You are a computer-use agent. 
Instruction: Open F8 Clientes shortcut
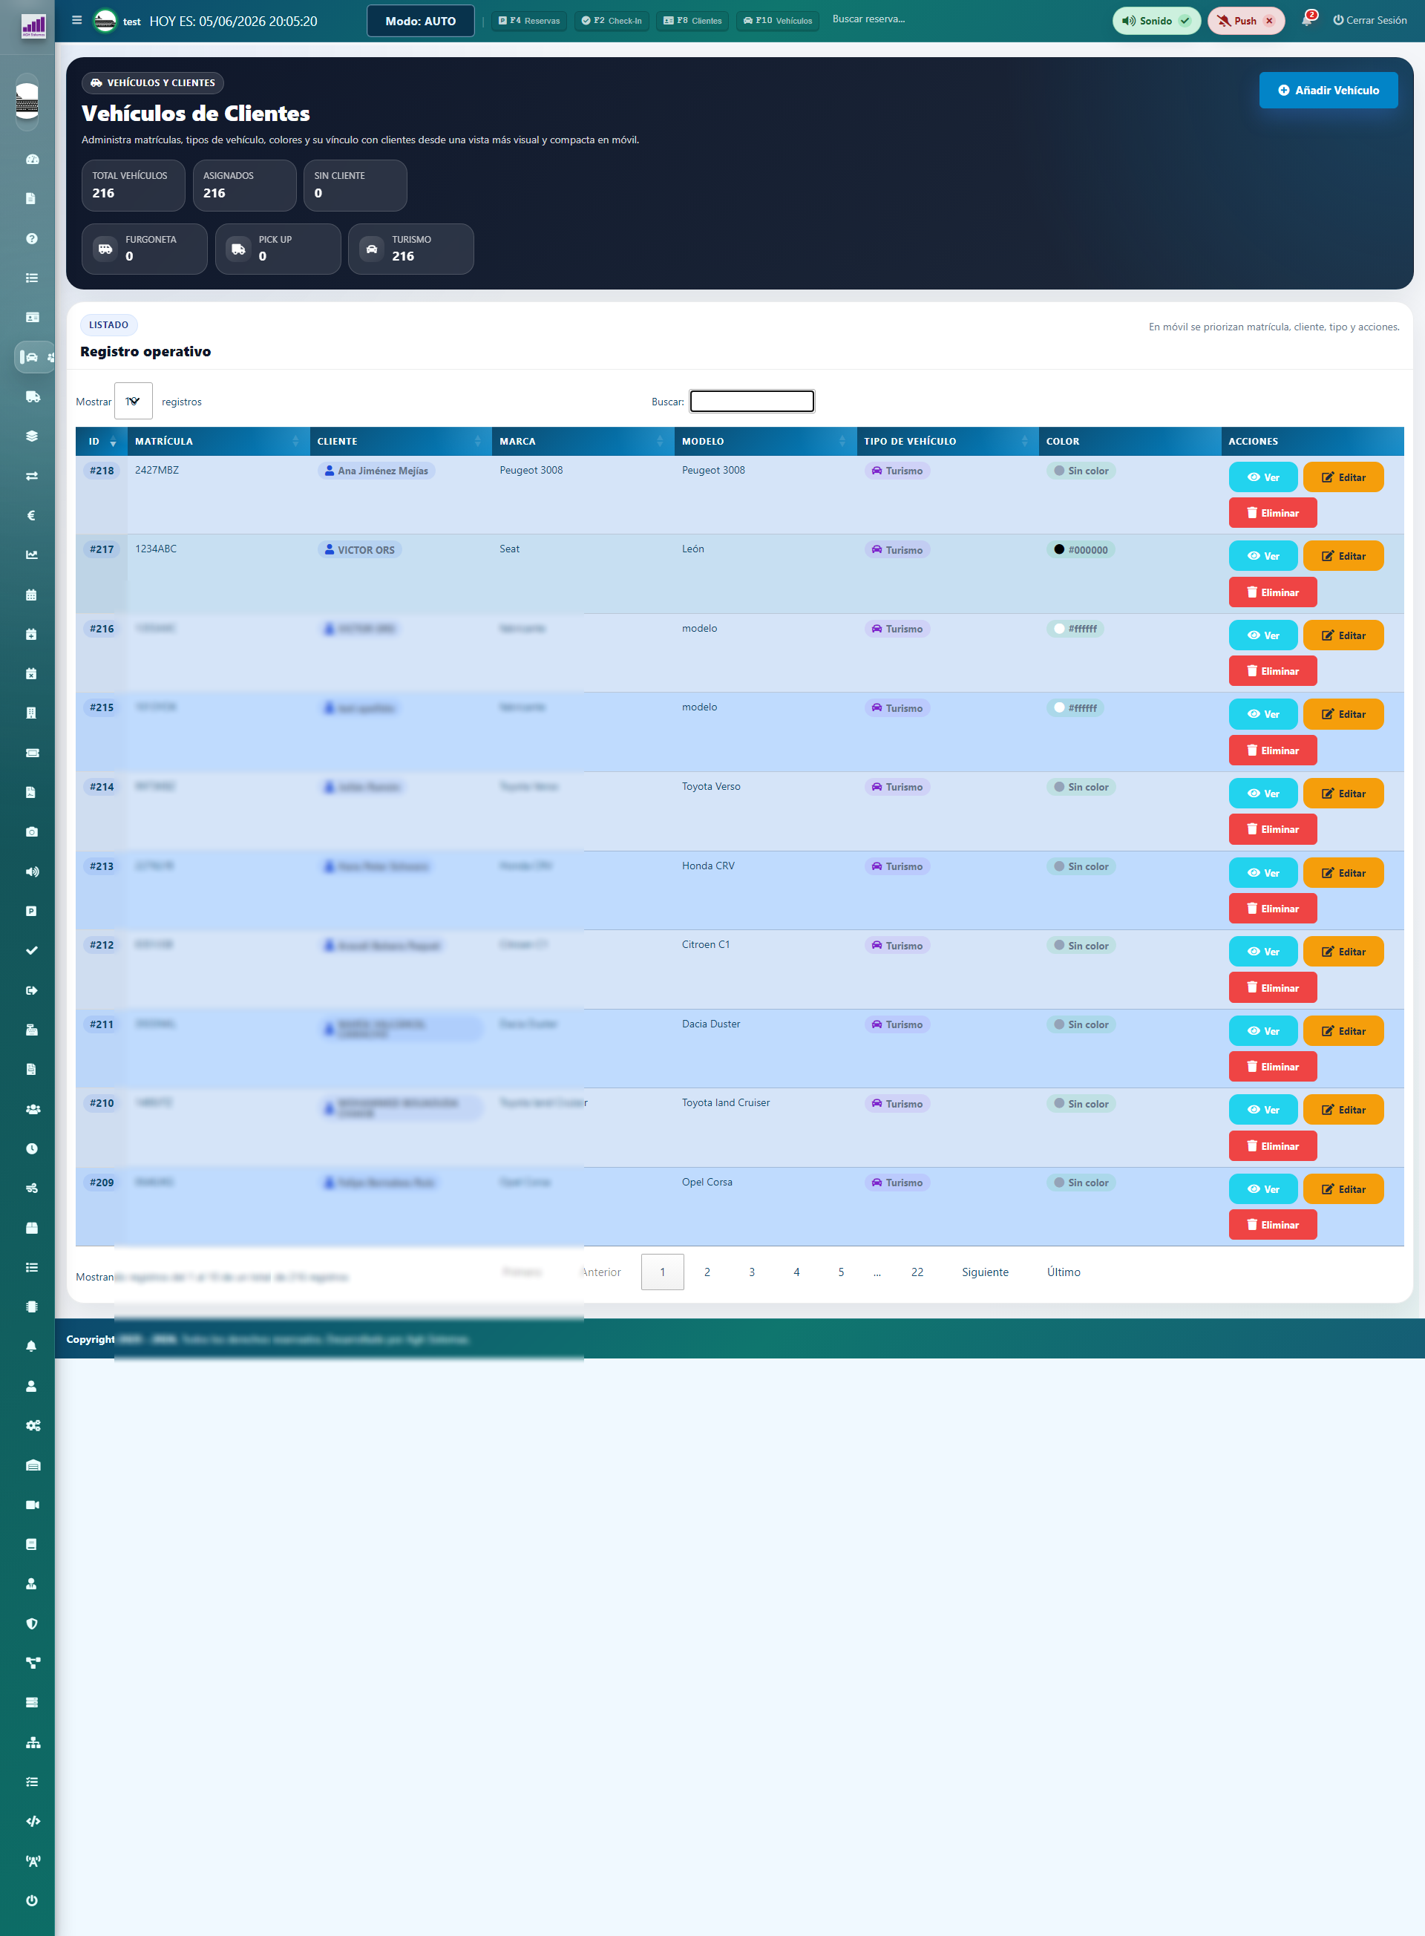click(692, 21)
